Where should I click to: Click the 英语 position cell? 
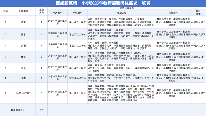23,46
